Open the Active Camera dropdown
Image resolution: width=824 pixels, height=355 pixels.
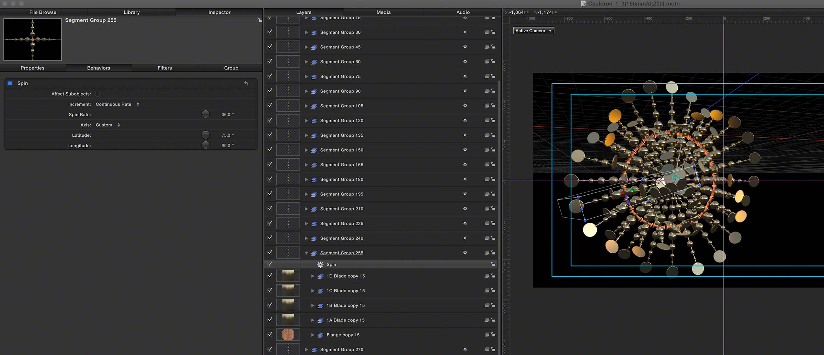(x=534, y=31)
